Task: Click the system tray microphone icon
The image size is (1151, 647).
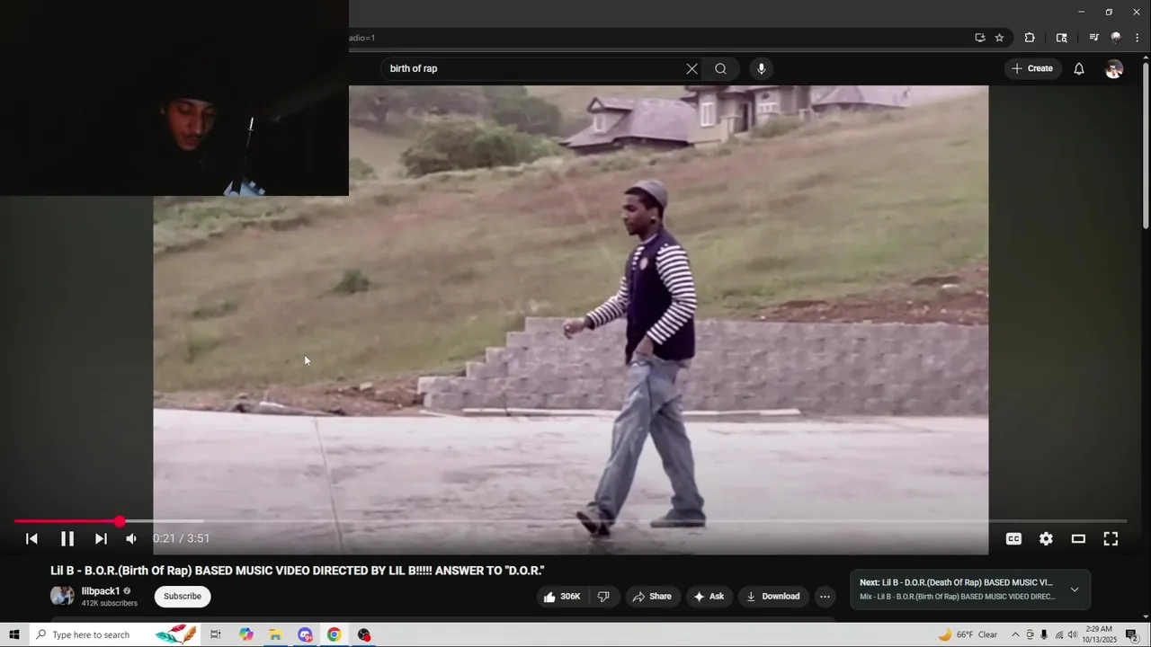Action: (x=1044, y=634)
